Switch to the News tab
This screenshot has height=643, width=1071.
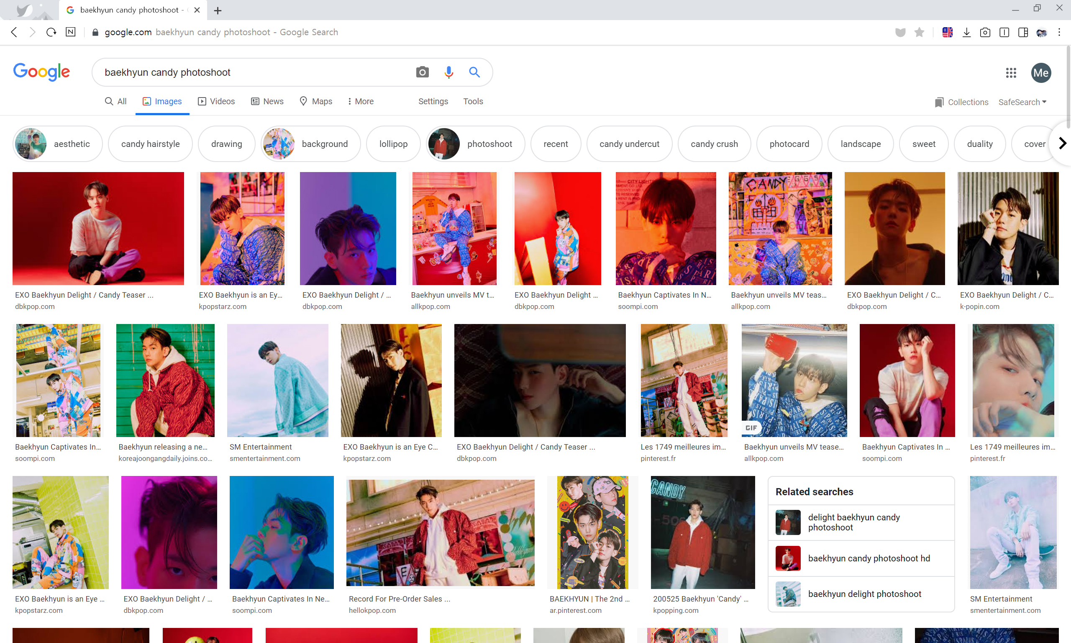click(x=267, y=101)
